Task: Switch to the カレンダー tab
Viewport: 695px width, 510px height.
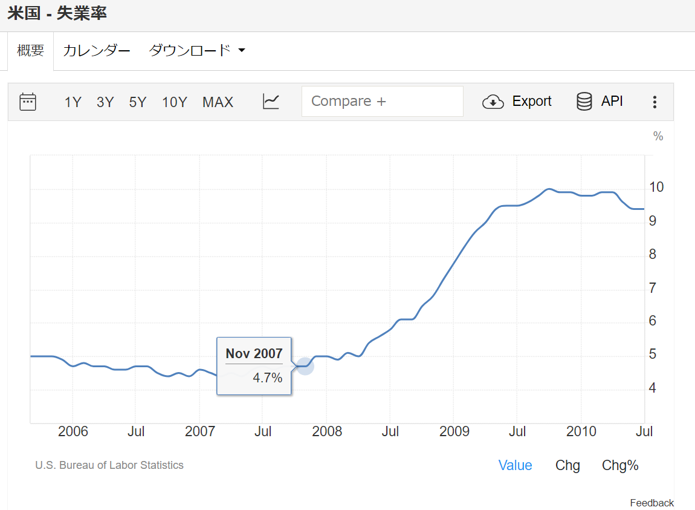Action: point(97,51)
